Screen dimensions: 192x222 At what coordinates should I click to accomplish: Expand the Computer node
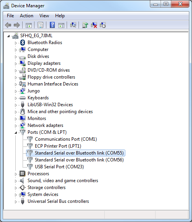point(16,50)
